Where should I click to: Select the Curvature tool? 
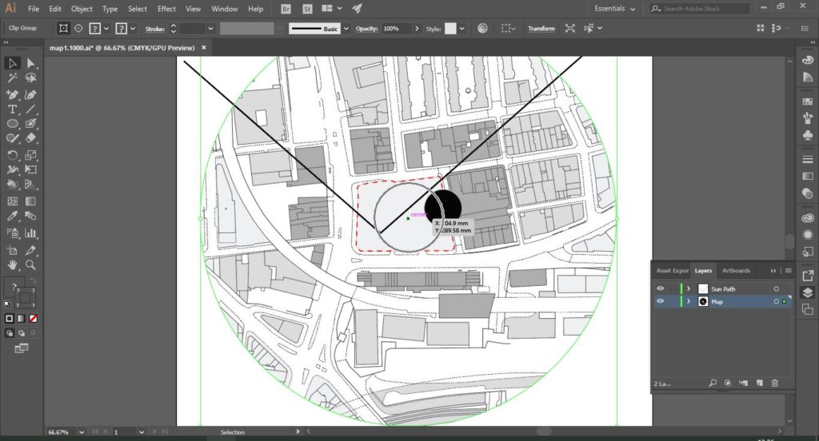pos(31,94)
